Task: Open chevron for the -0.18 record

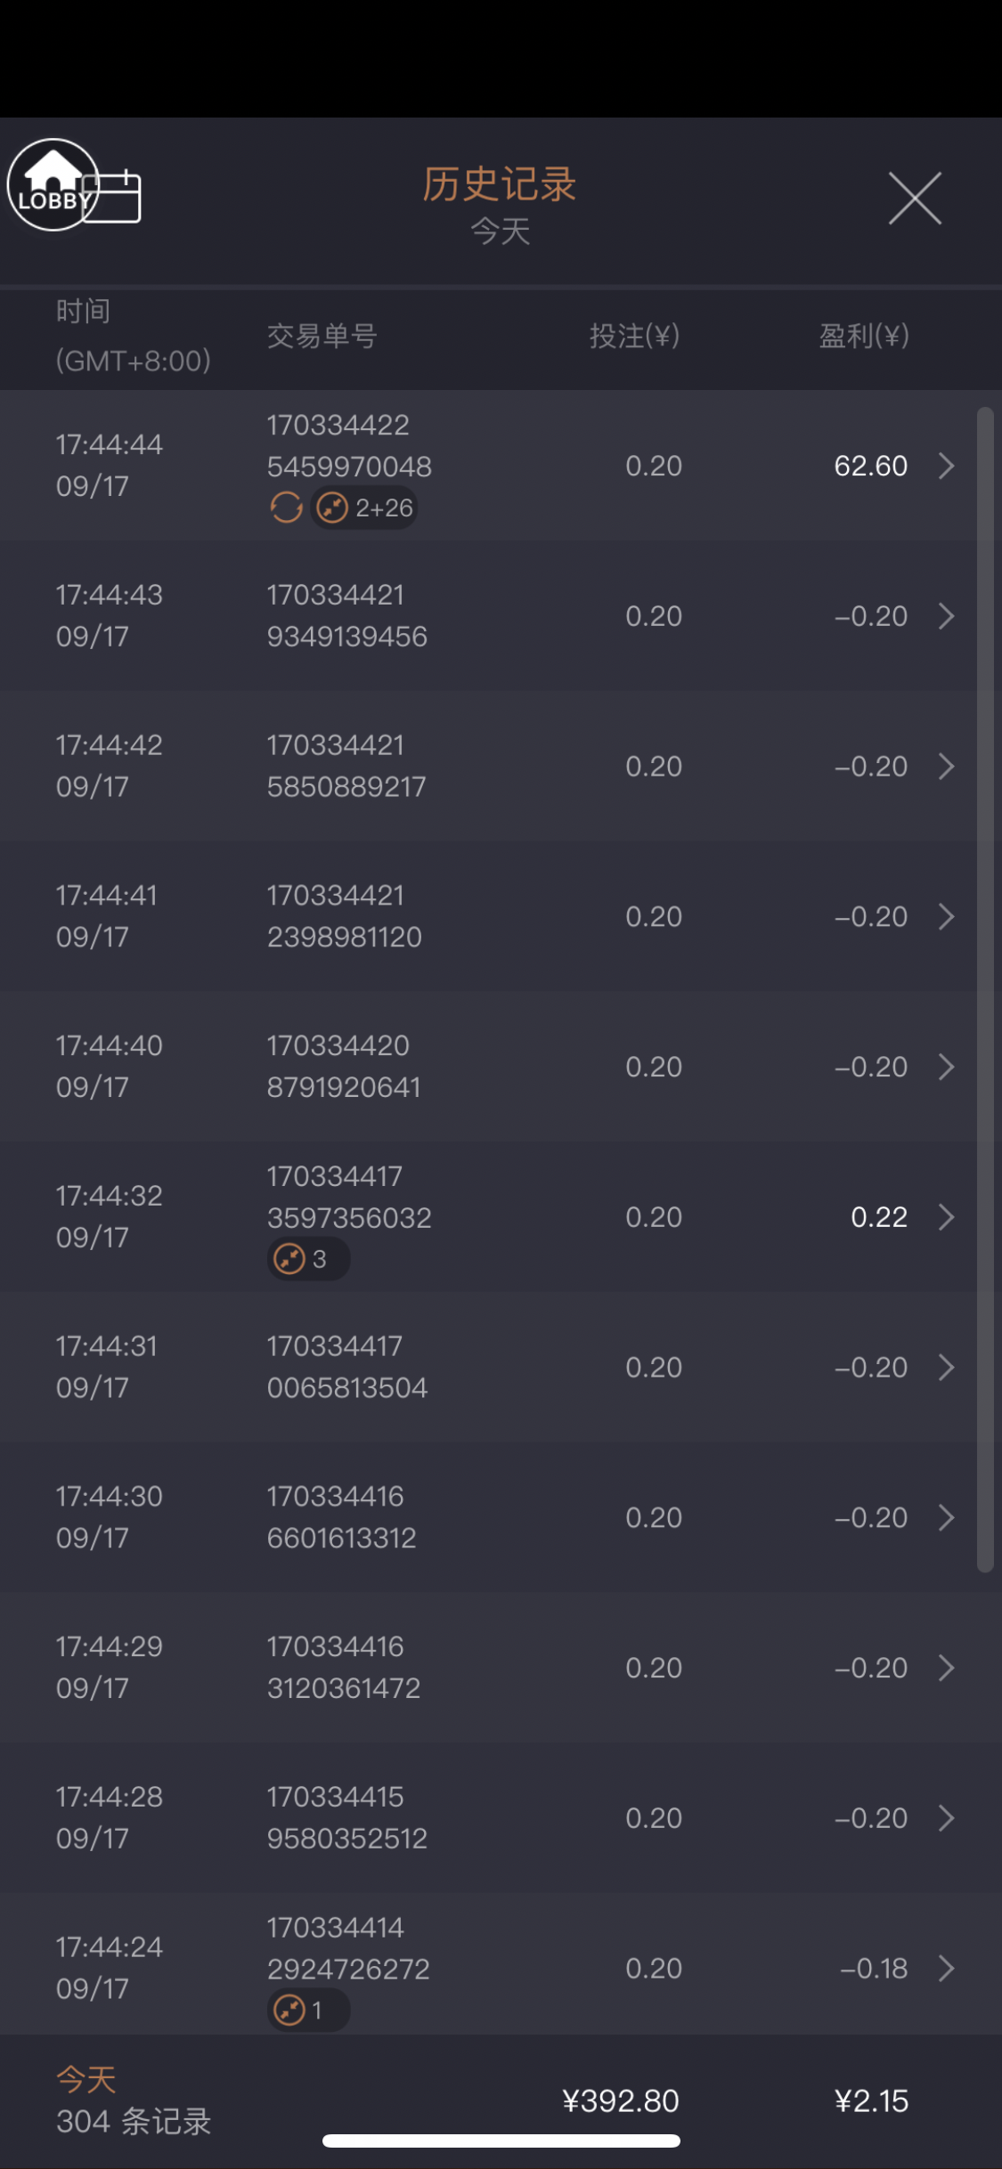Action: (x=947, y=1968)
